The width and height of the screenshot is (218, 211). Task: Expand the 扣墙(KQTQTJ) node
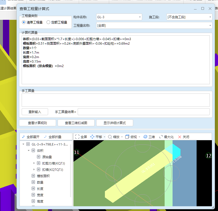point(34,170)
